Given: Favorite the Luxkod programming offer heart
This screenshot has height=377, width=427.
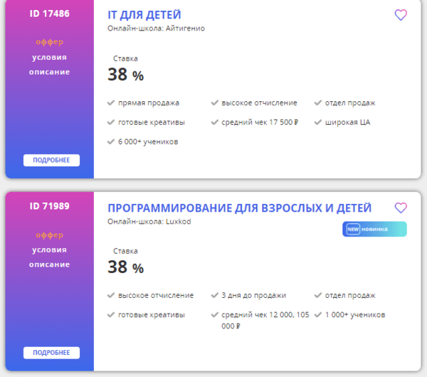Looking at the screenshot, I should pyautogui.click(x=401, y=208).
